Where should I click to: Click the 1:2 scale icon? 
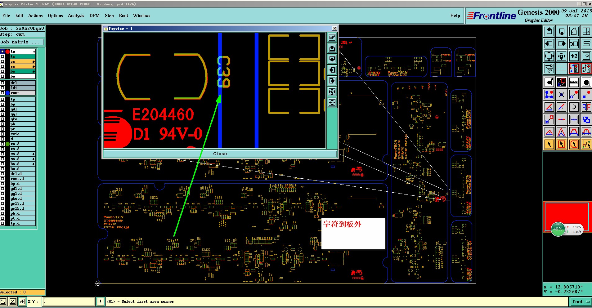574,56
